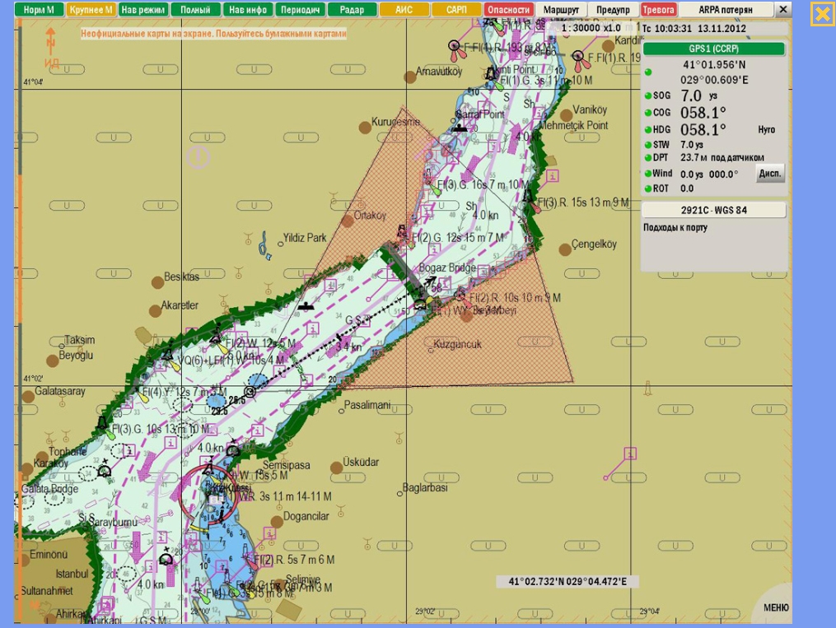Image resolution: width=836 pixels, height=628 pixels.
Task: Click the brown town marker at Besiktas
Action: coord(157,282)
